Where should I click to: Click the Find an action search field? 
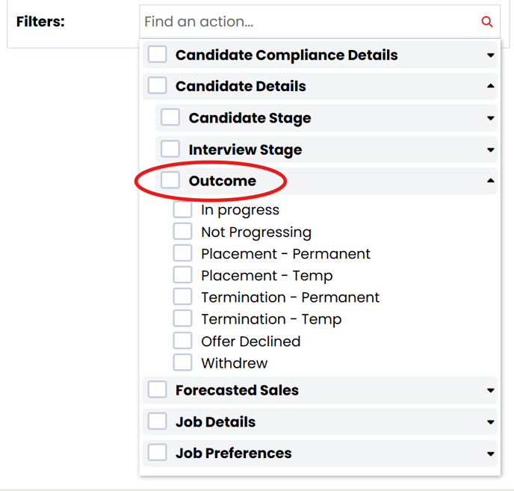coord(320,22)
